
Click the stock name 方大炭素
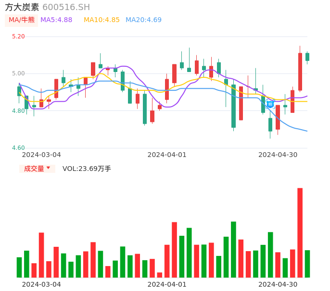(x=22, y=7)
